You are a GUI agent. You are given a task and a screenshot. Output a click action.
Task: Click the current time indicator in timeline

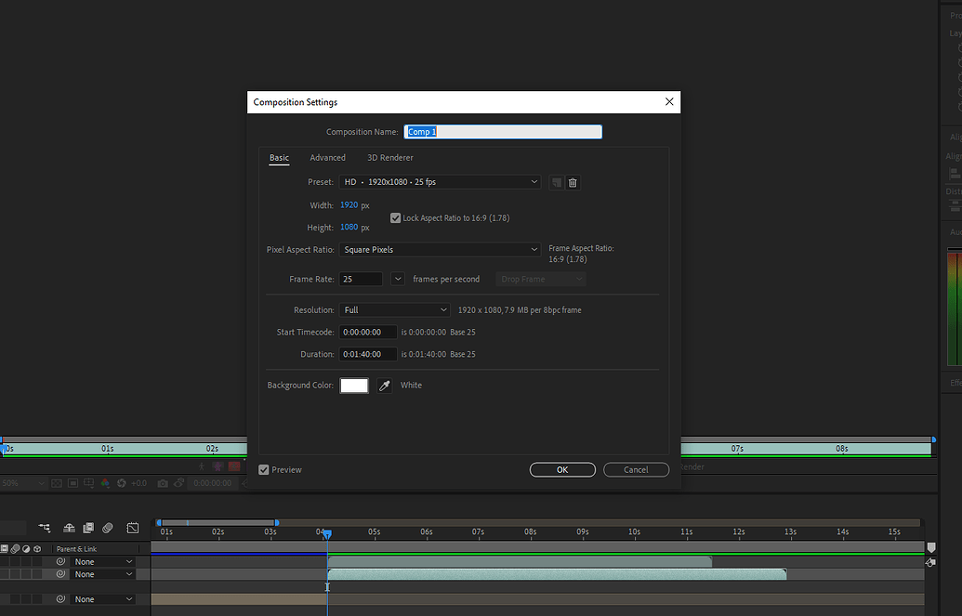point(327,534)
